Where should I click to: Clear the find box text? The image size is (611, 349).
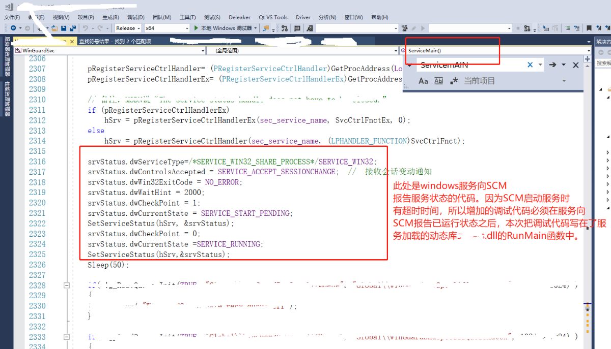pos(530,65)
